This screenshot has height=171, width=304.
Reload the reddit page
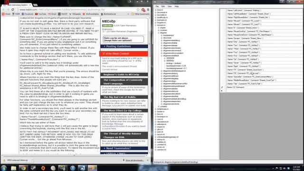(13, 9)
